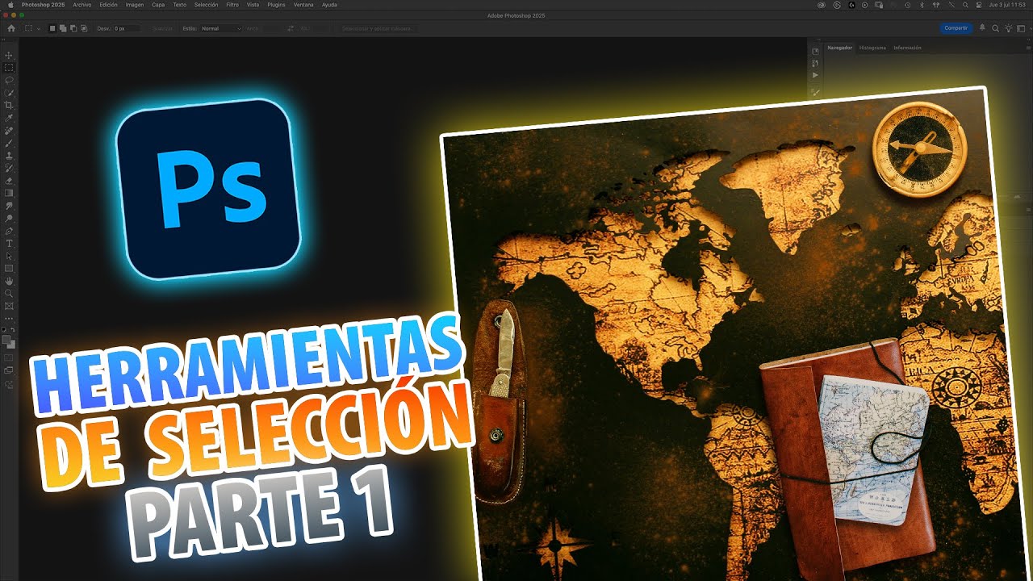Open Photoshop search magnifier icon
This screenshot has width=1033, height=581.
coord(996,28)
